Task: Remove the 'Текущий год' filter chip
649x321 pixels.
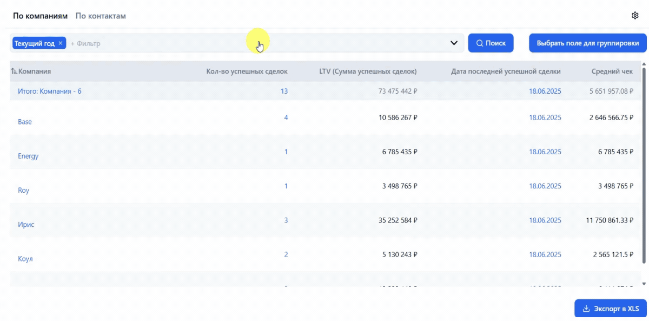Action: click(61, 43)
